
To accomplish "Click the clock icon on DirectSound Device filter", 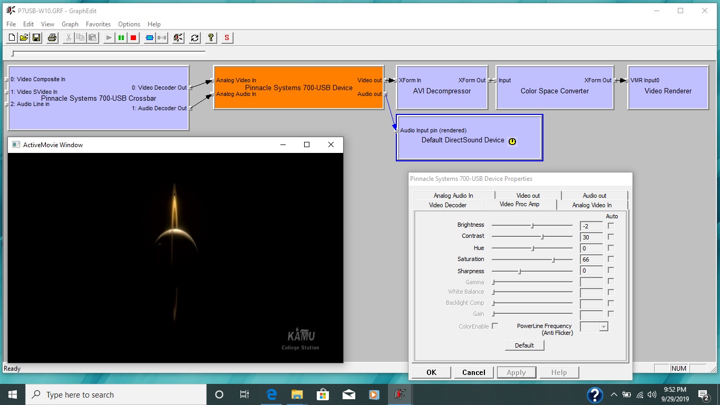I will [512, 141].
